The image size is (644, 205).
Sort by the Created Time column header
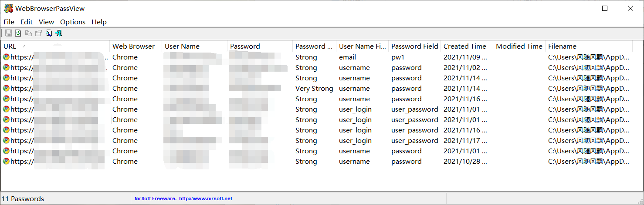(x=467, y=46)
